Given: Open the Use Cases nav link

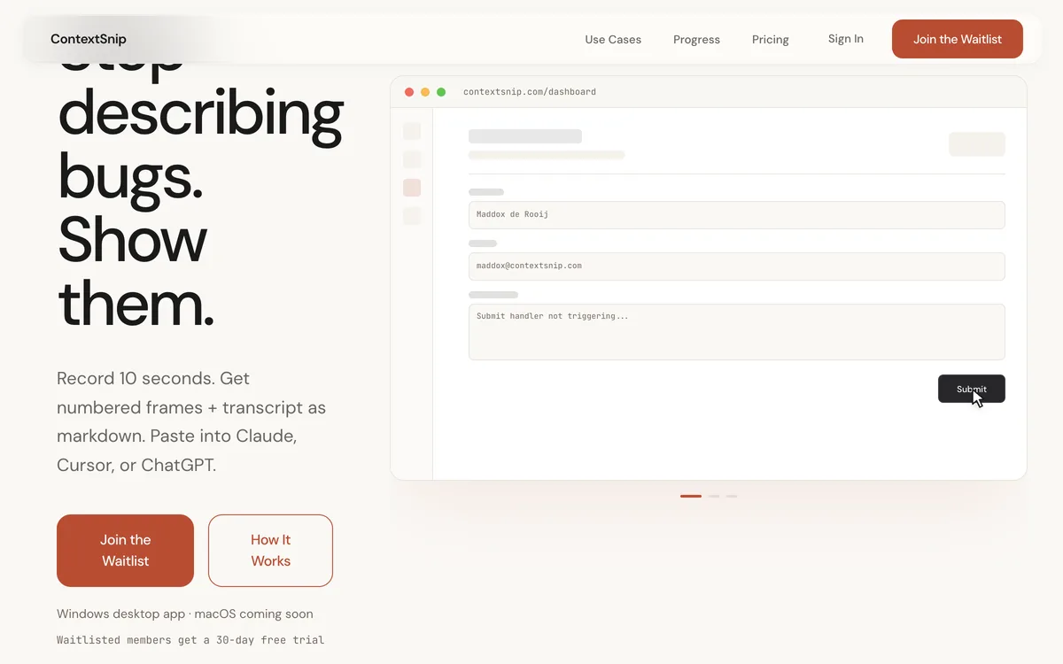Looking at the screenshot, I should 613,40.
